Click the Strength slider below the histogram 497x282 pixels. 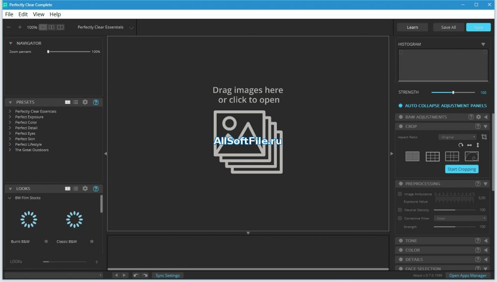(453, 93)
